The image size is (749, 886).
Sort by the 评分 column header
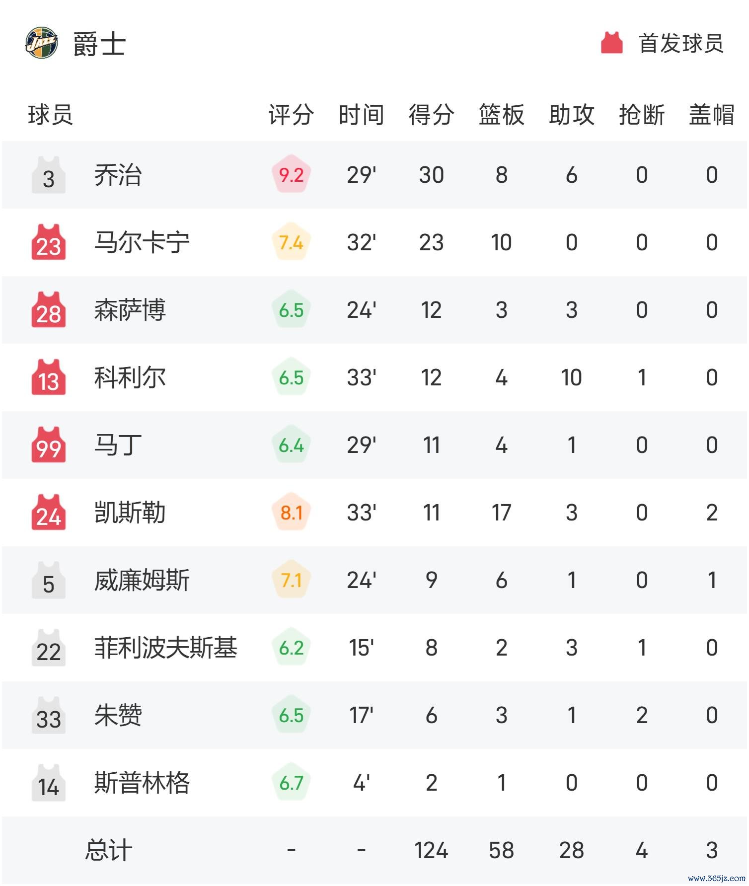point(291,115)
